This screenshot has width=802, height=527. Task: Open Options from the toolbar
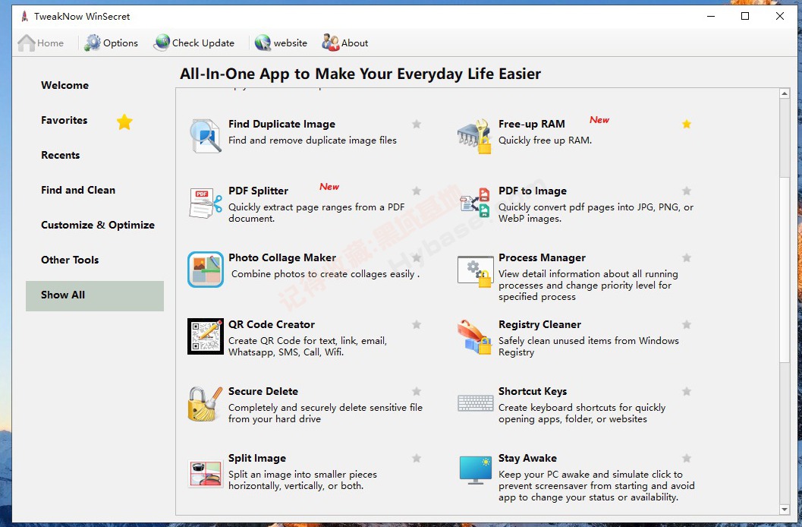click(x=112, y=43)
